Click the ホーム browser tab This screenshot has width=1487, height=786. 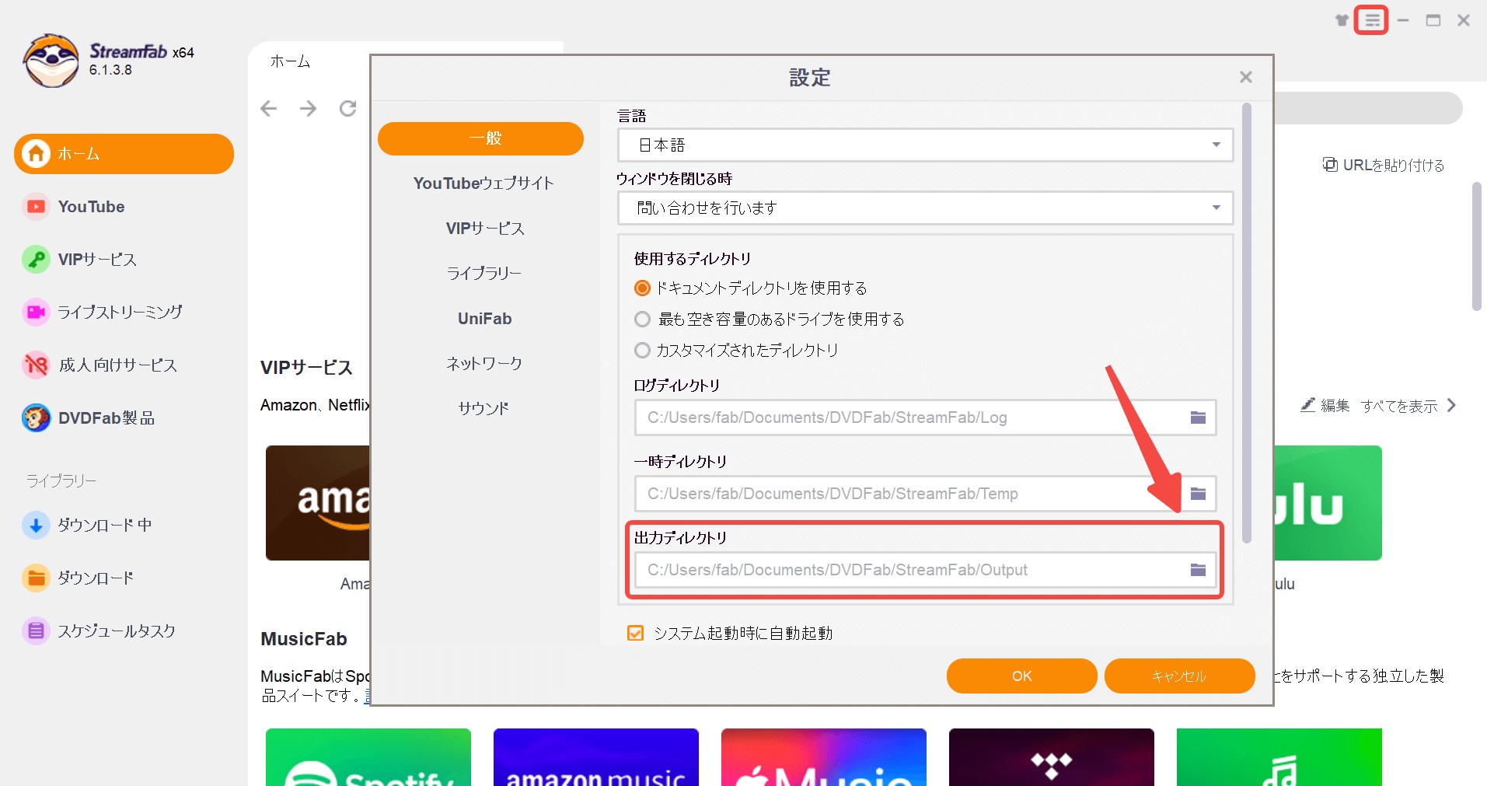coord(290,61)
